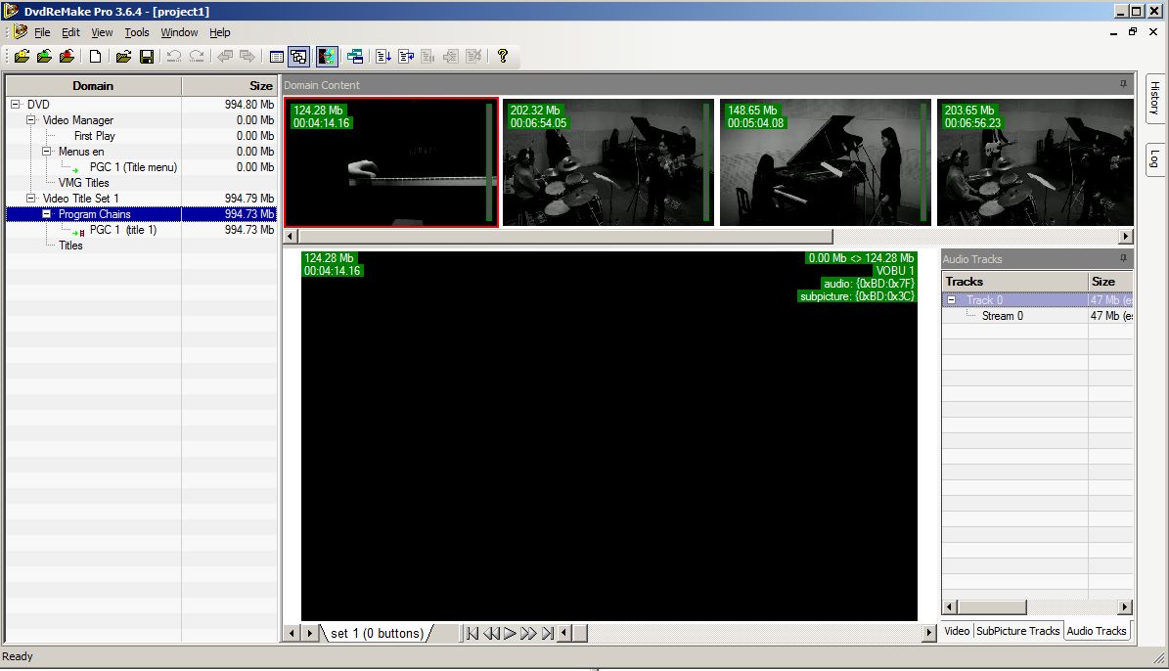Play the preview video

510,633
